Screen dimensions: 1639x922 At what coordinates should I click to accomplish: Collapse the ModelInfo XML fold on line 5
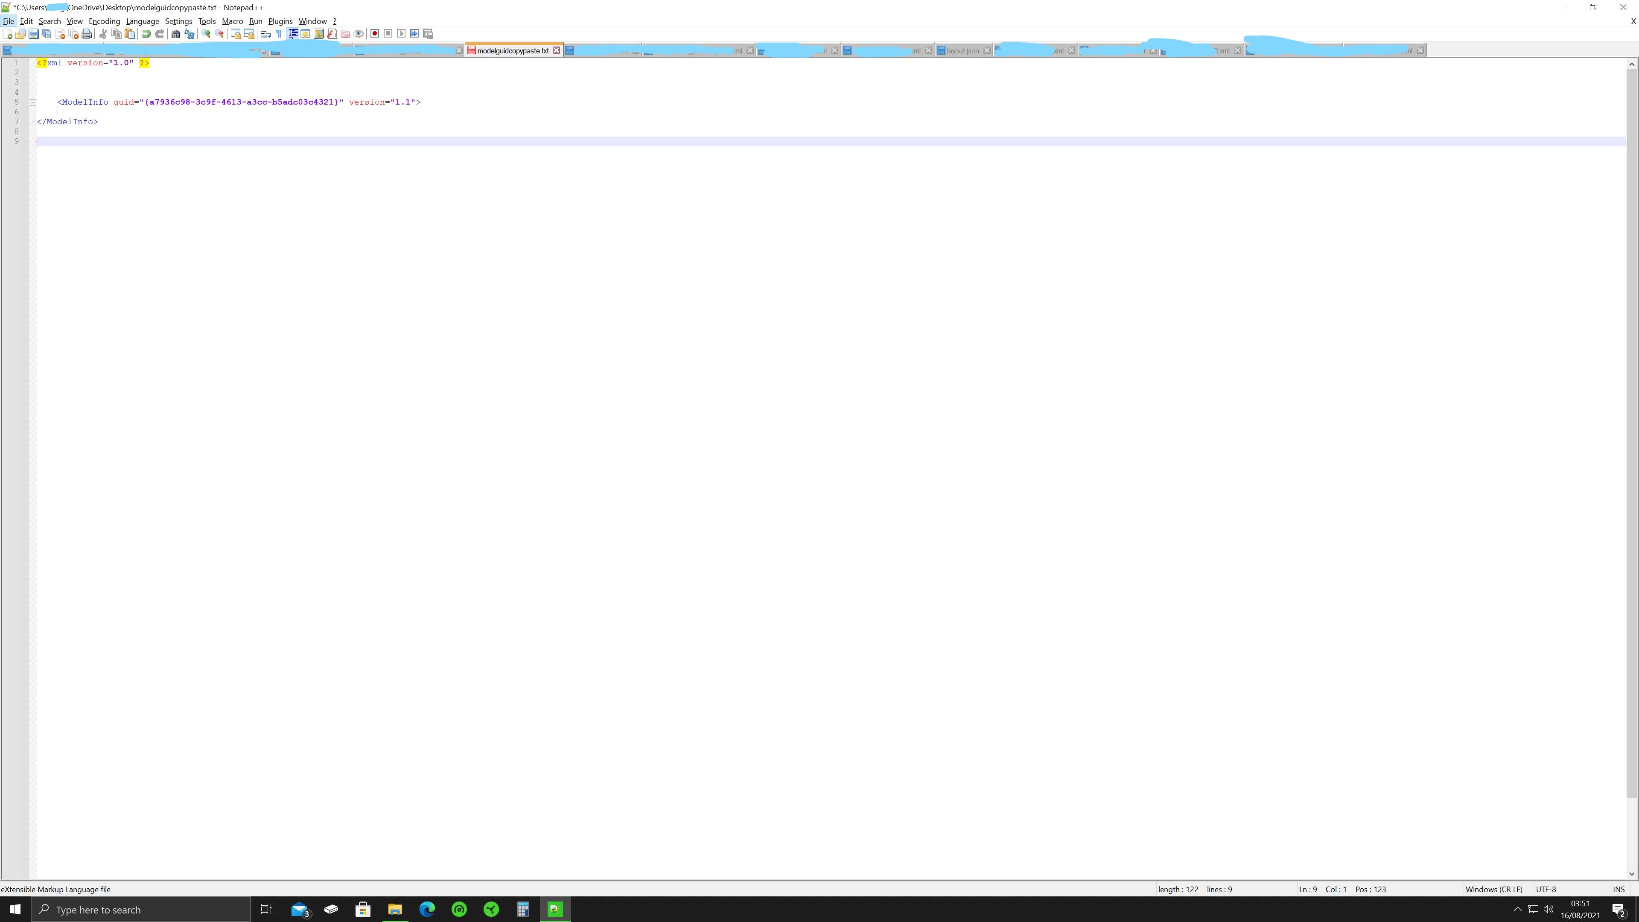(x=33, y=102)
